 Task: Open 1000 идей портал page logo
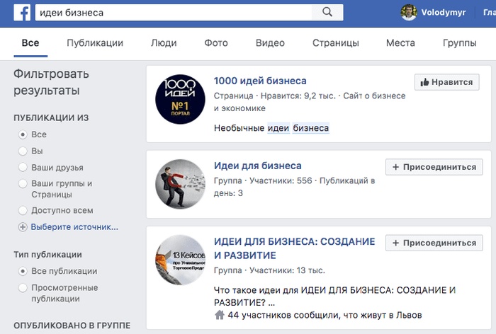[x=180, y=99]
